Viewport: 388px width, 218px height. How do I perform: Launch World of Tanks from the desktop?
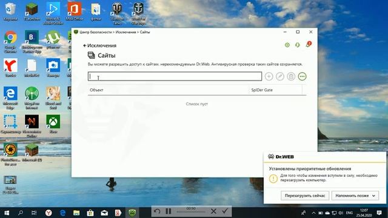[117, 13]
